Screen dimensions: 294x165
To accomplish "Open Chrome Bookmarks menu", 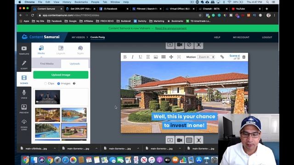I will pyautogui.click(x=81, y=2).
